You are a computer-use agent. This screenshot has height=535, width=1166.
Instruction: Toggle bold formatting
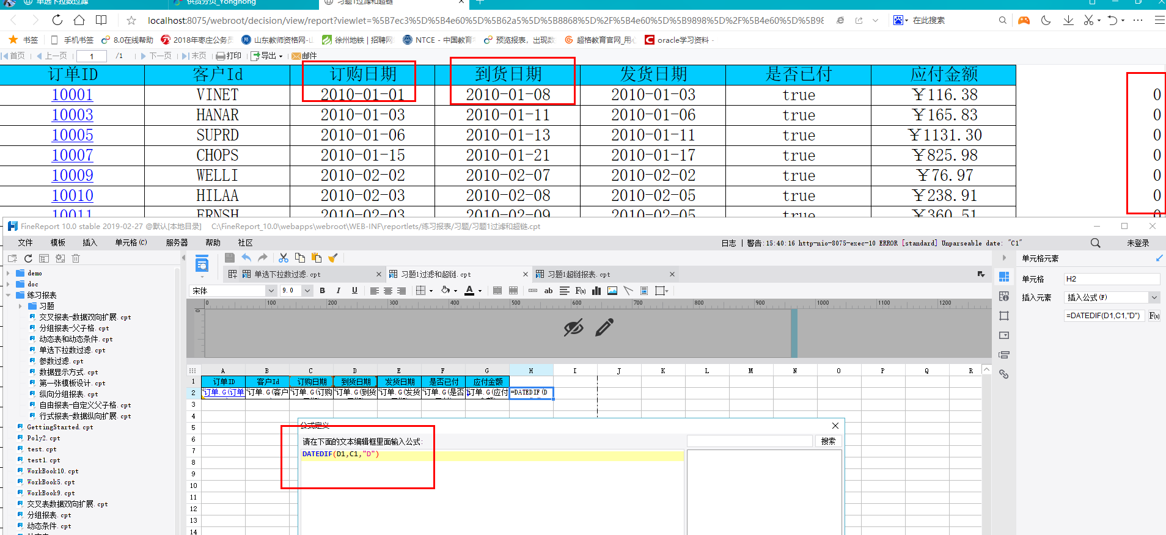(323, 291)
